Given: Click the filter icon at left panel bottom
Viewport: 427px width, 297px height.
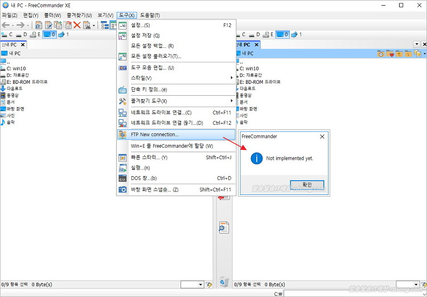Looking at the screenshot, I should pos(209,284).
